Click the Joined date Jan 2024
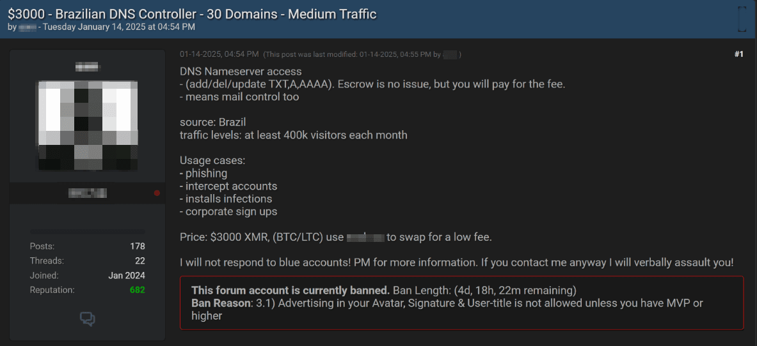Image resolution: width=757 pixels, height=346 pixels. (127, 275)
